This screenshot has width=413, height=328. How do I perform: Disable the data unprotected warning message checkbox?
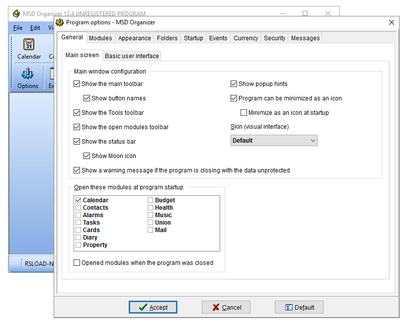pyautogui.click(x=77, y=170)
